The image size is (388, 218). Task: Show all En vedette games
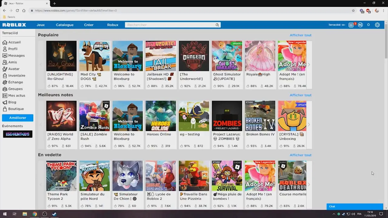tap(300, 155)
